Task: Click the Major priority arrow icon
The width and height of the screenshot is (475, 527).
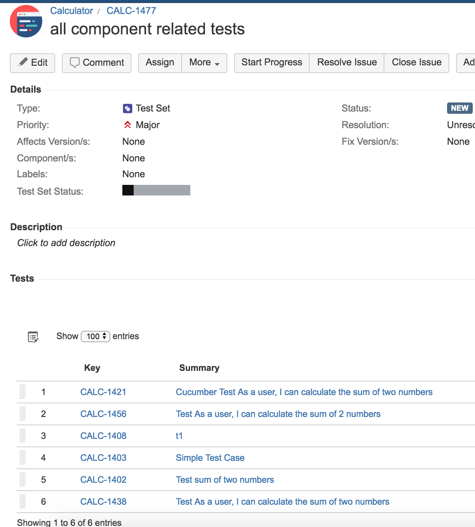Action: (x=128, y=125)
